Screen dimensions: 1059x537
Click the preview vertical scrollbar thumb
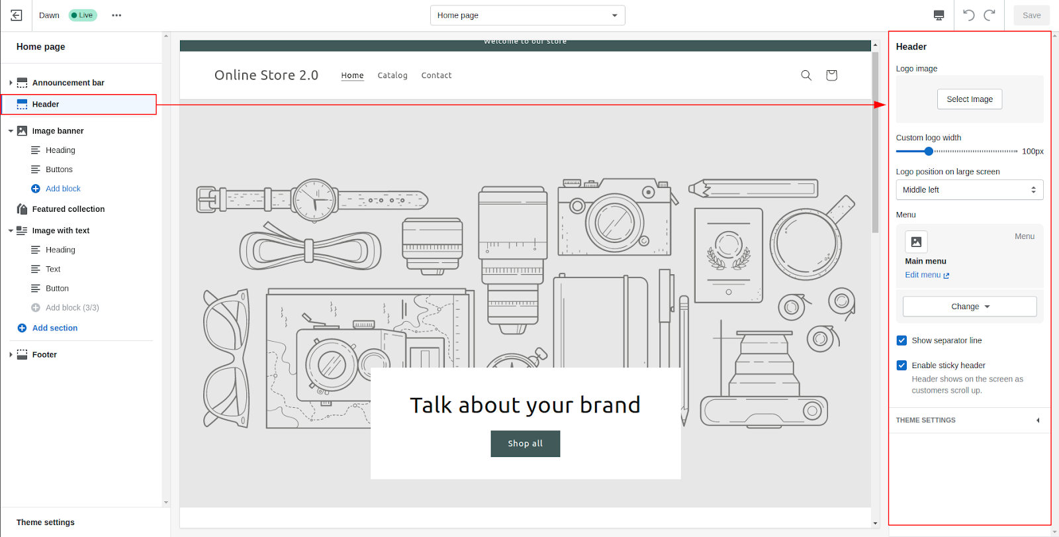pos(875,142)
